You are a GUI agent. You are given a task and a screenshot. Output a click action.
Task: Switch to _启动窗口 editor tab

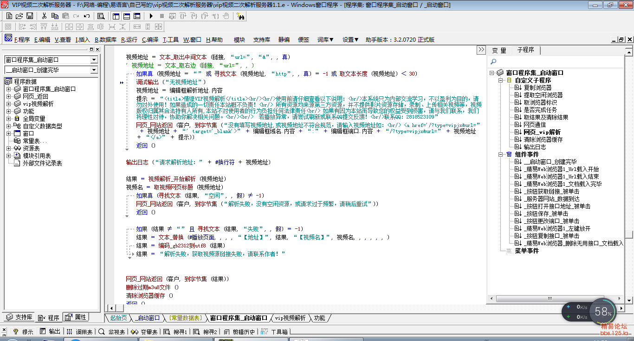click(148, 318)
